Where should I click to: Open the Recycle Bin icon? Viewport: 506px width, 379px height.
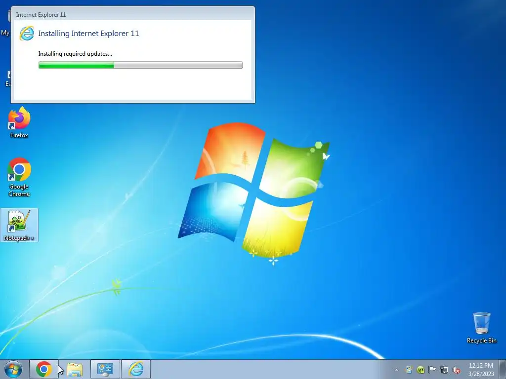coord(481,328)
